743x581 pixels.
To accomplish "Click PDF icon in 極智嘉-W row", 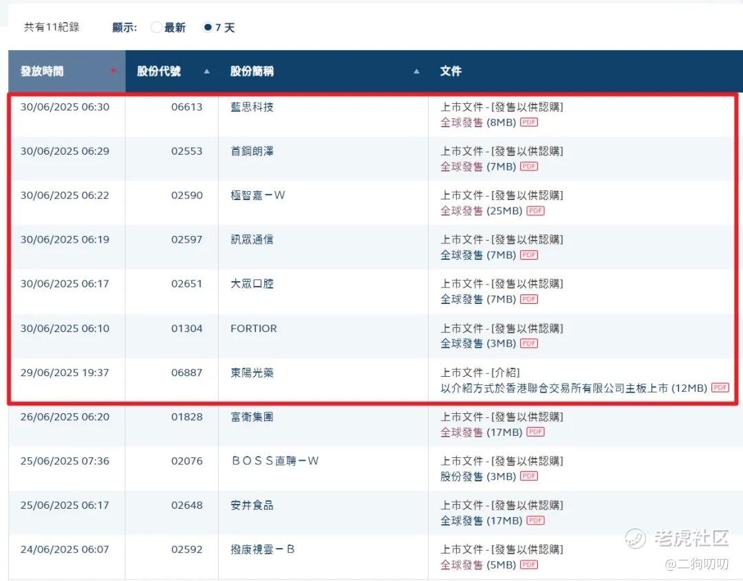I will (x=535, y=210).
